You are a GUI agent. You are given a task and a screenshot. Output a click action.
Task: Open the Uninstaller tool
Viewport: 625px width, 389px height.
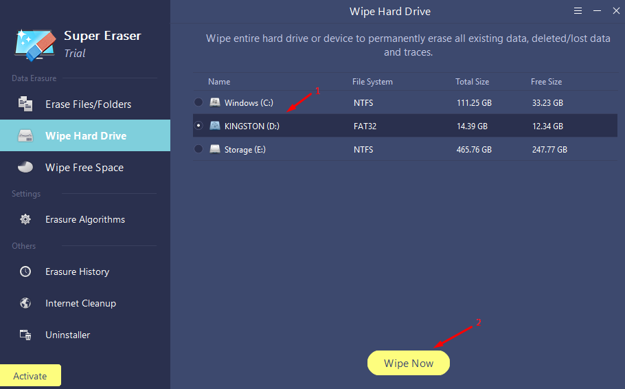coord(85,335)
